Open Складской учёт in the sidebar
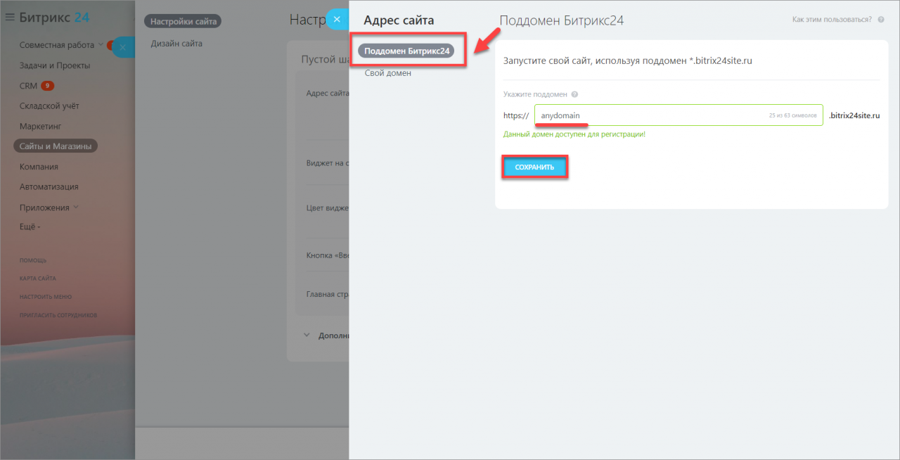The image size is (900, 460). click(x=49, y=106)
